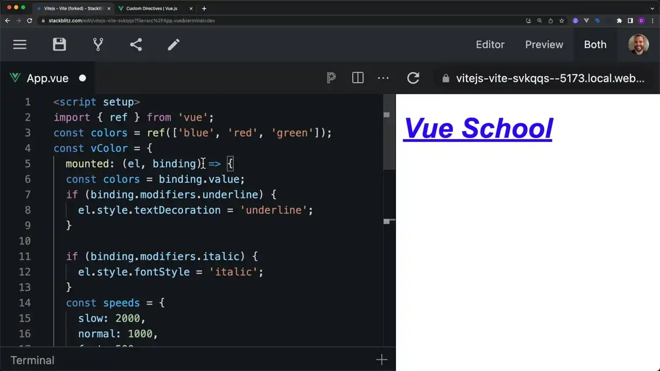660x371 pixels.
Task: Click the 'underline' string on line 8
Action: pyautogui.click(x=273, y=210)
